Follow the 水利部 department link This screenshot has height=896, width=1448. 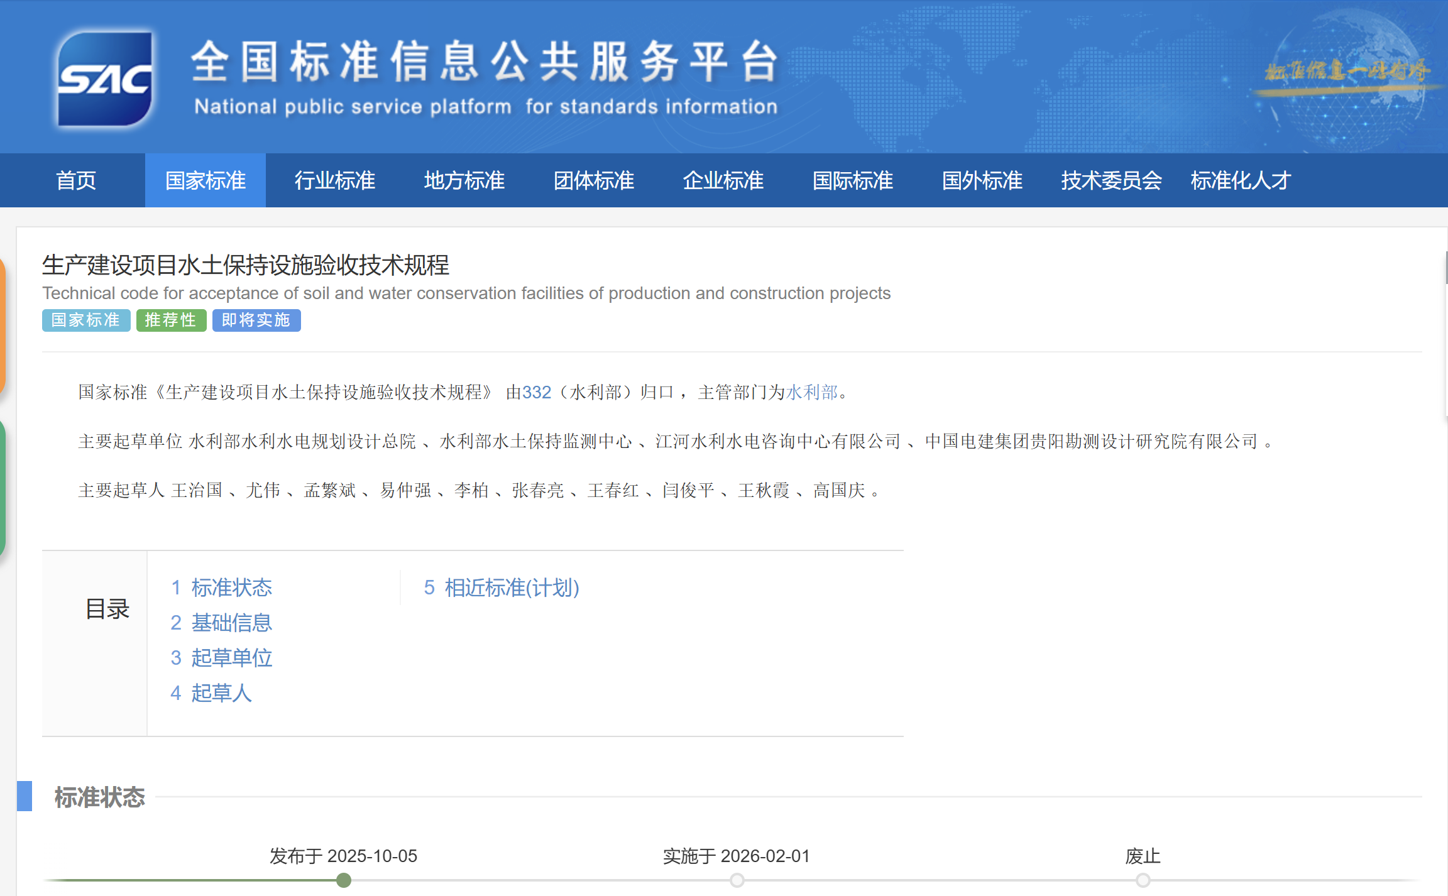pos(811,393)
